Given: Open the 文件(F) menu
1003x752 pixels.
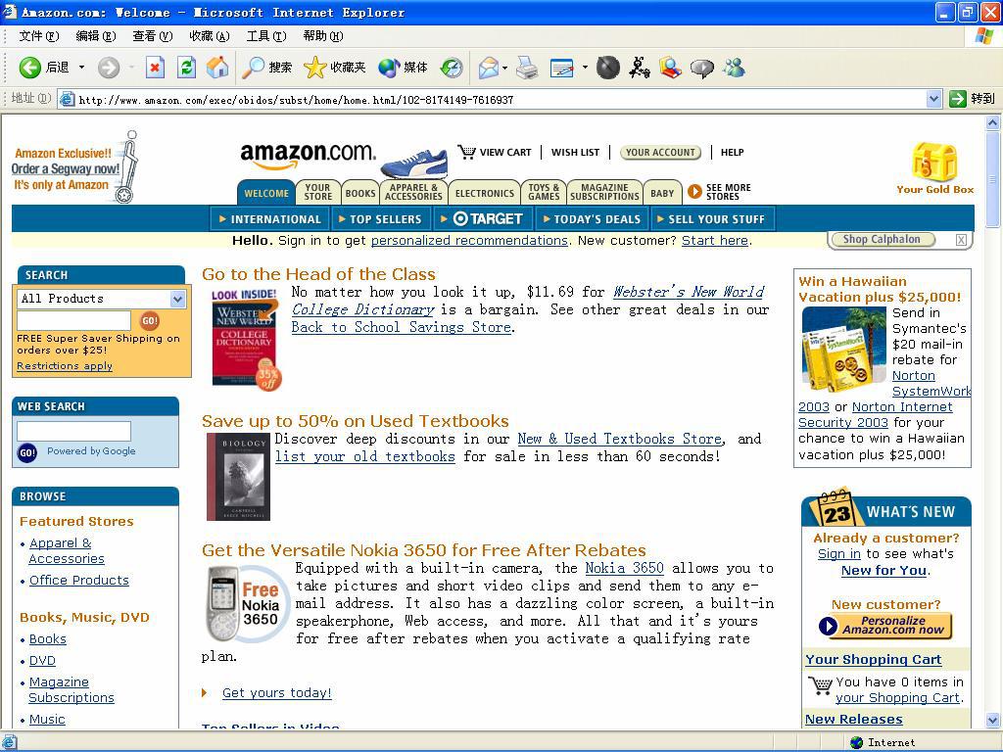Looking at the screenshot, I should (x=39, y=36).
